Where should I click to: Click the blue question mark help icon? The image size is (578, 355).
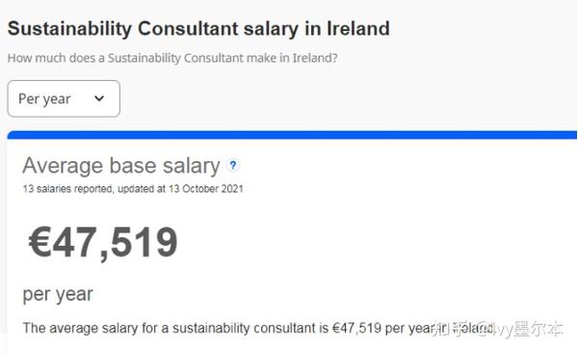click(x=233, y=165)
